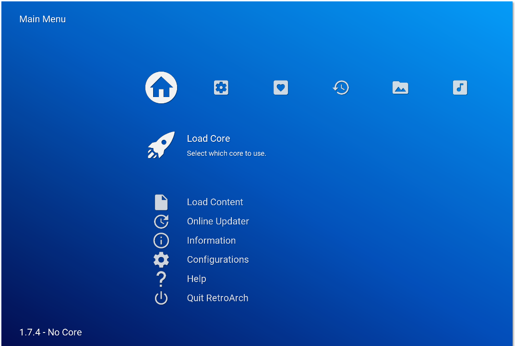Click the question mark Help icon
Image resolution: width=515 pixels, height=346 pixels.
[161, 279]
